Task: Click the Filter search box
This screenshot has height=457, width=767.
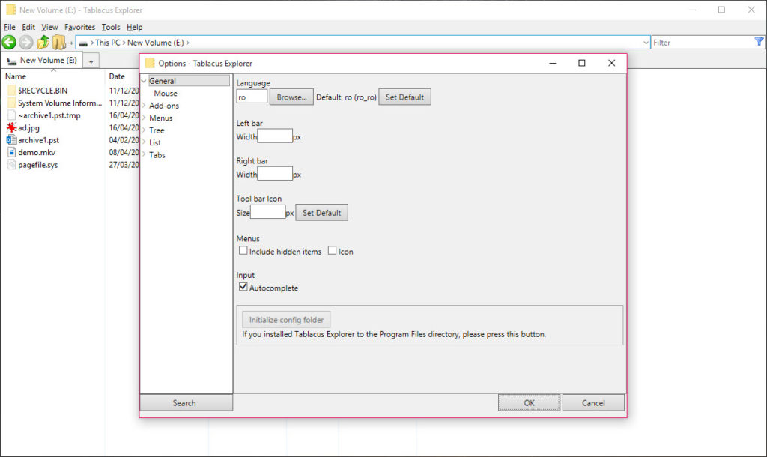Action: click(x=703, y=43)
